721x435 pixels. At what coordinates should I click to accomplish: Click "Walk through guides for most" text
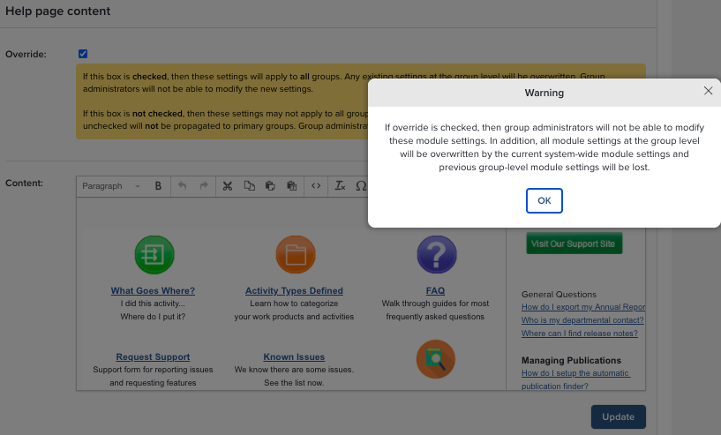click(435, 304)
